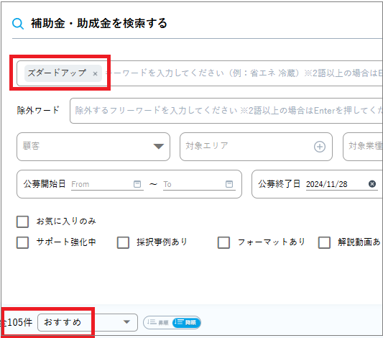Click the blue search magnifier icon
This screenshot has width=383, height=338.
click(x=18, y=24)
